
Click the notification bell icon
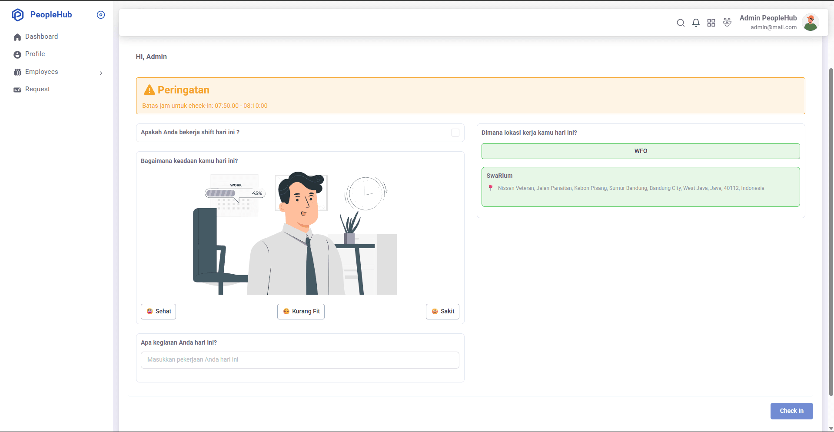tap(696, 23)
